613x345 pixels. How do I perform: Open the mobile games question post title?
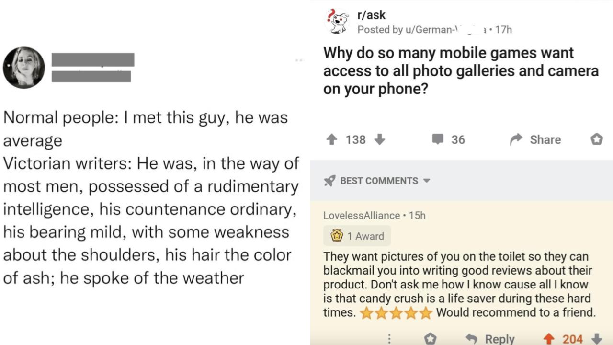click(x=460, y=70)
